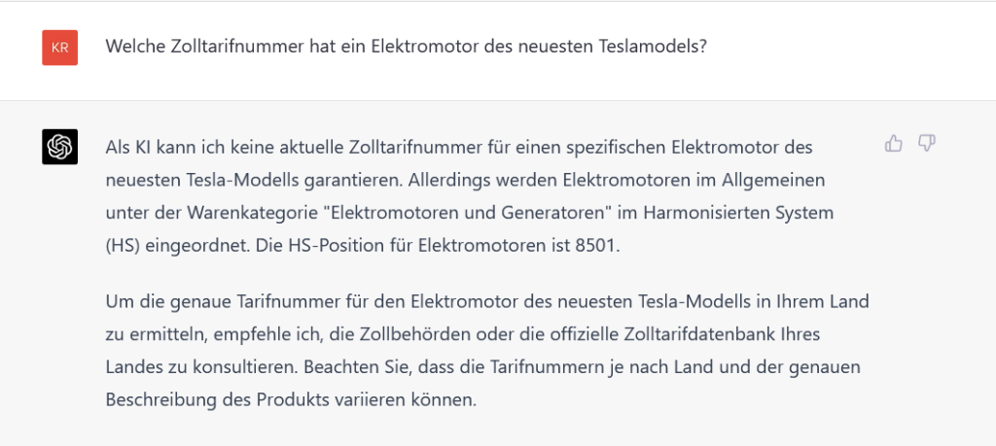Click '(HS)' in the response text
Screen dimensions: 996x446
coord(123,245)
